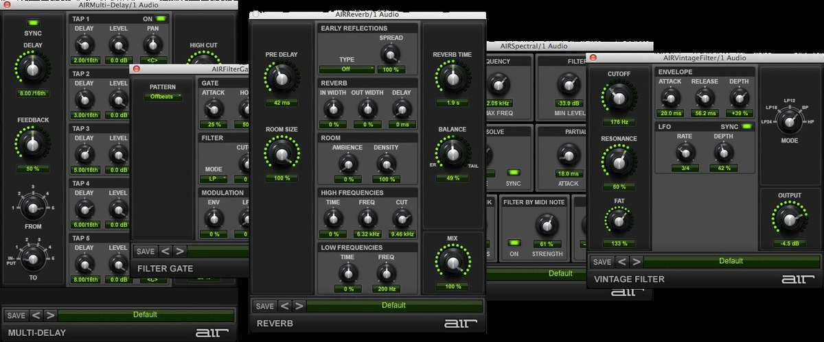Viewport: 824px width, 342px height.
Task: Open Reverb Default preset list
Action: pos(393,306)
